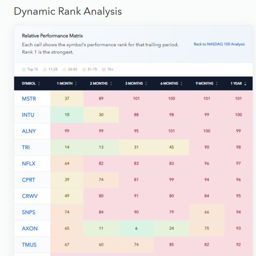Open the AXON ticker link

click(30, 228)
